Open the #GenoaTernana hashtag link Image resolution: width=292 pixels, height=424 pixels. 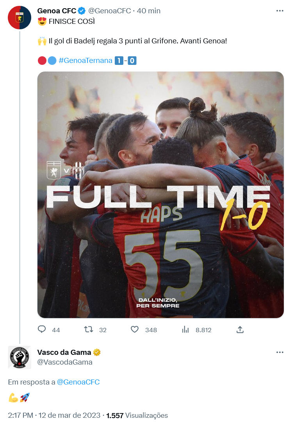tap(85, 61)
